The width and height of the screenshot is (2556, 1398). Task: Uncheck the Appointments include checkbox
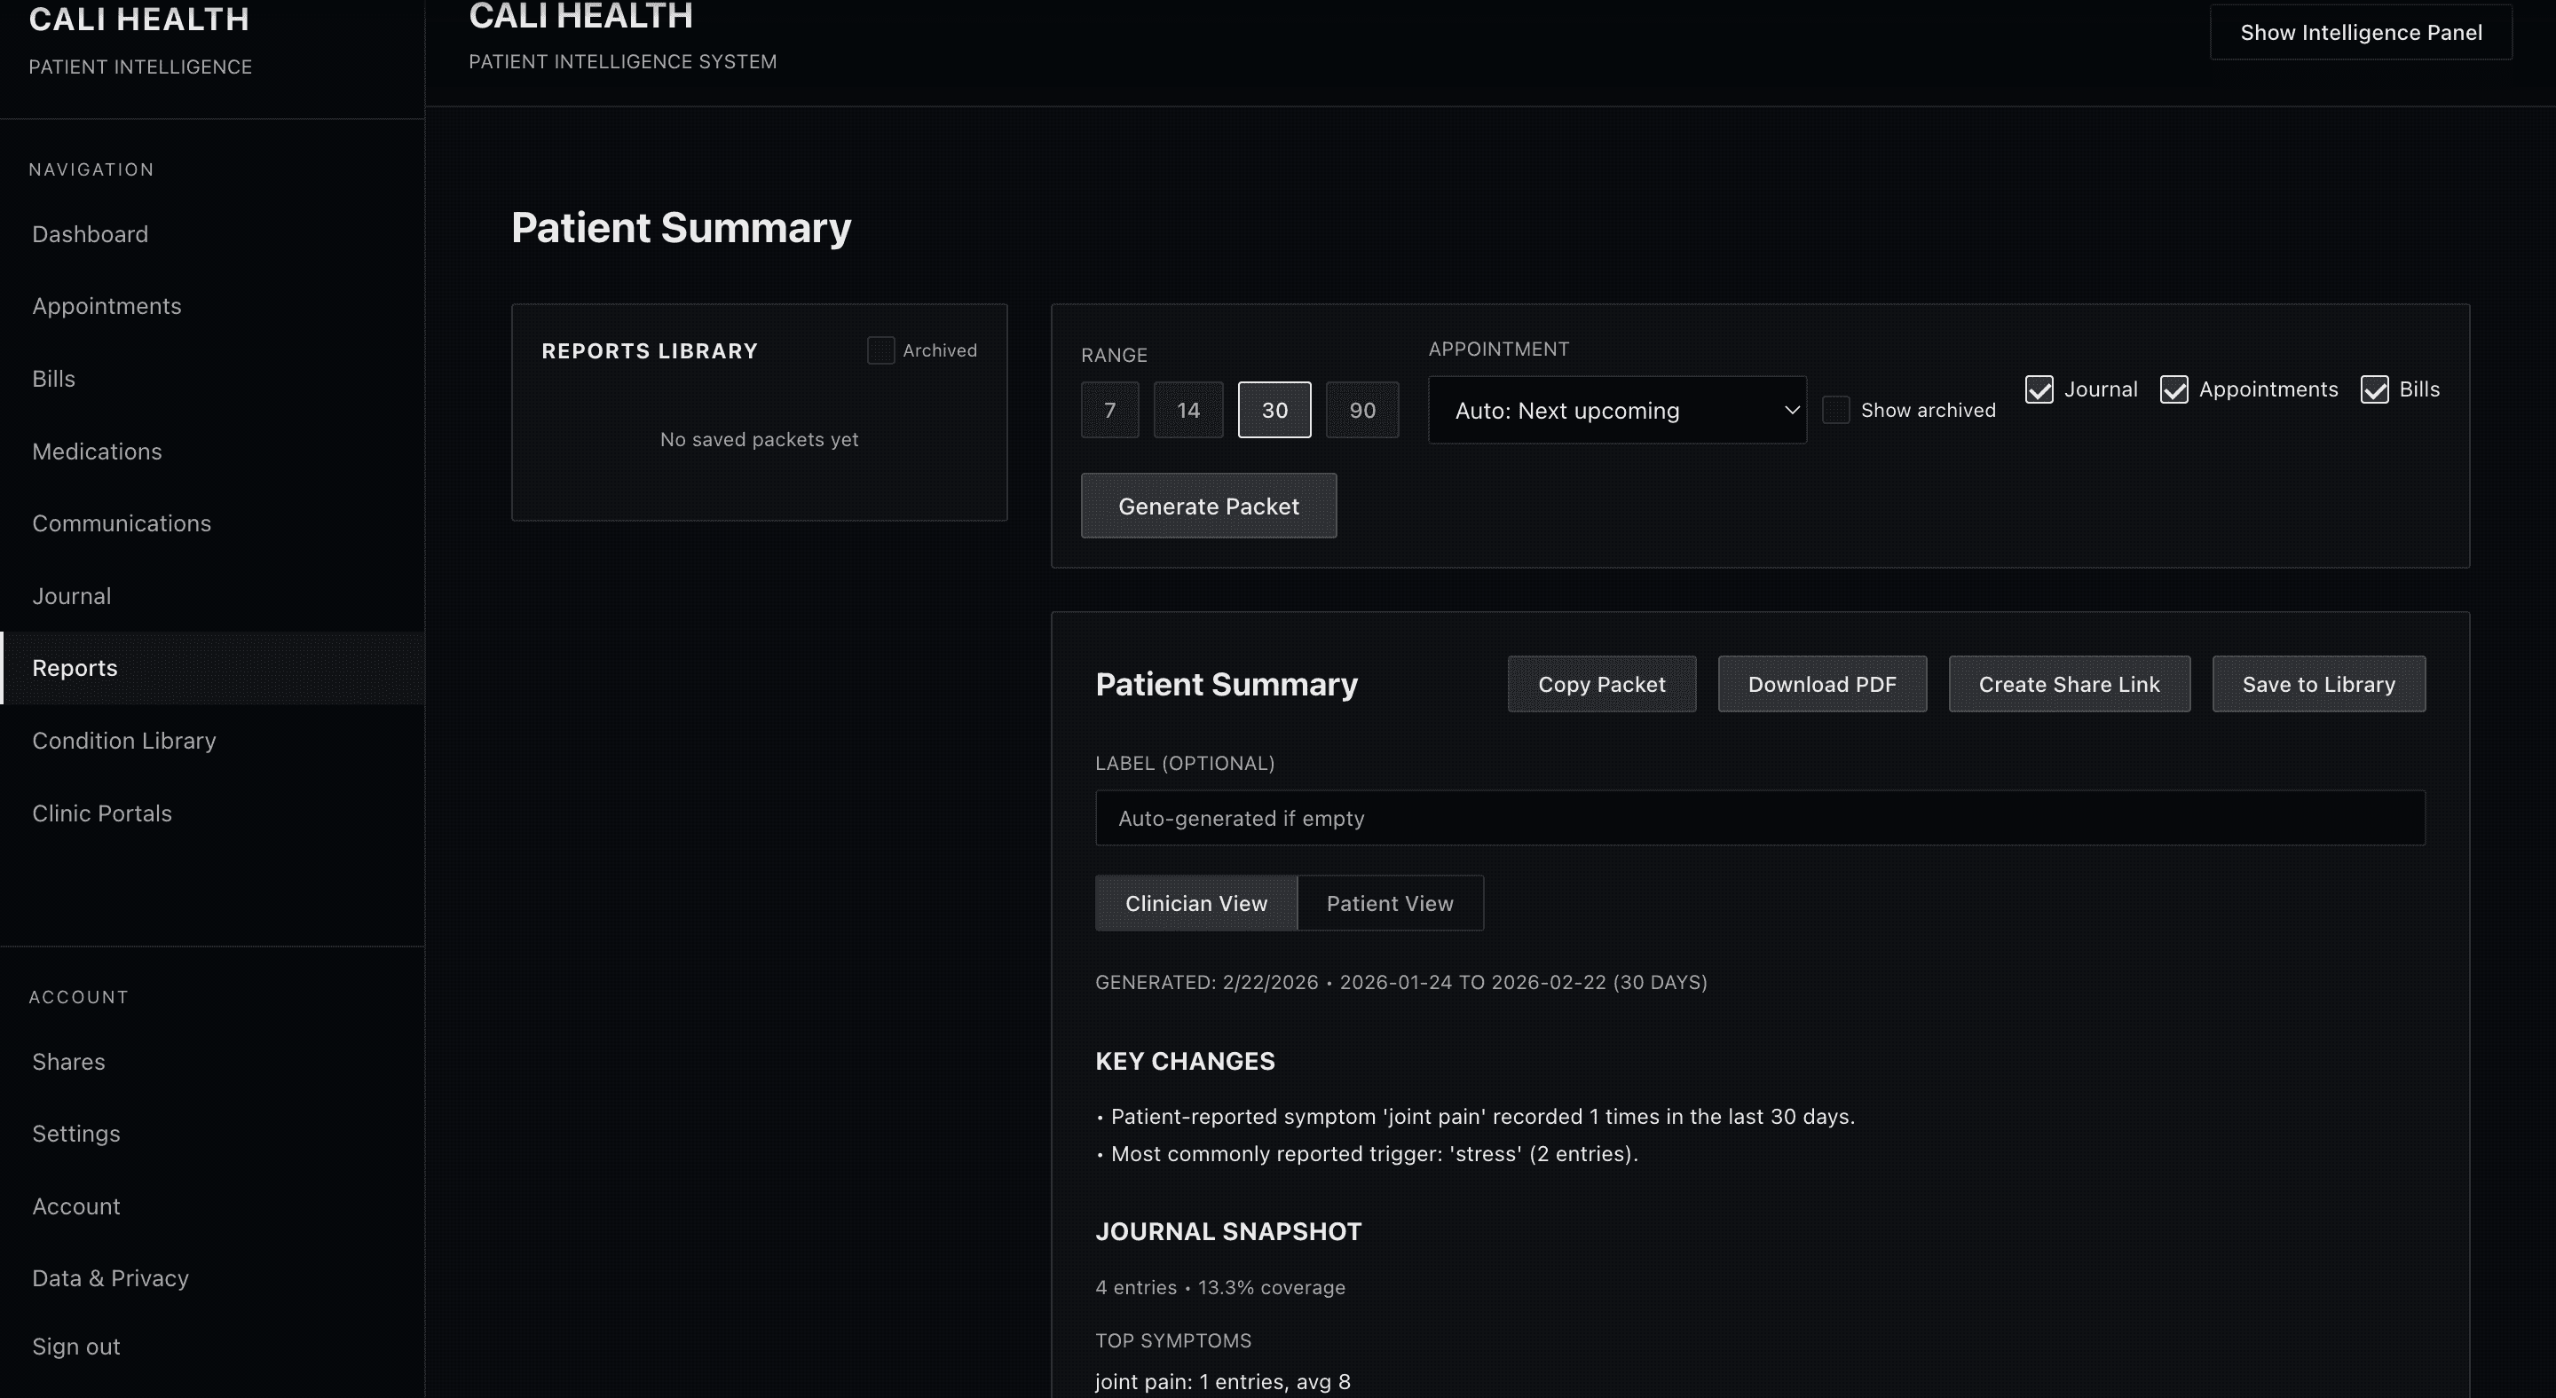click(x=2174, y=389)
